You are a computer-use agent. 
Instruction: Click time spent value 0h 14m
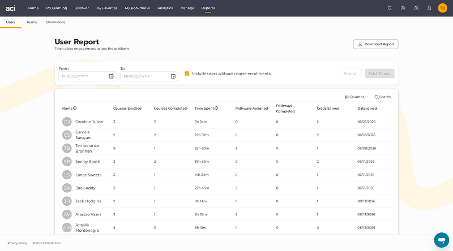200,201
